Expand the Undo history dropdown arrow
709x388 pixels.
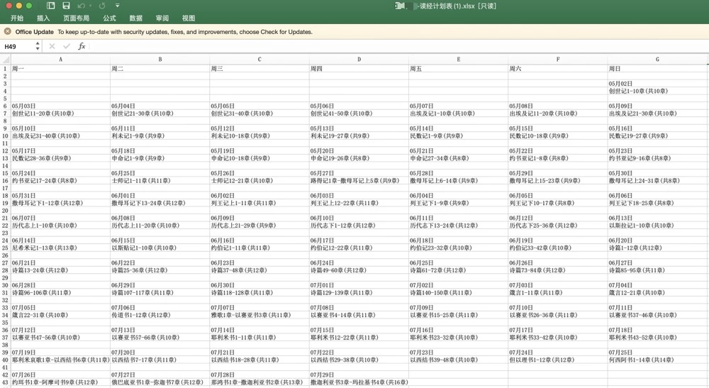click(x=90, y=6)
